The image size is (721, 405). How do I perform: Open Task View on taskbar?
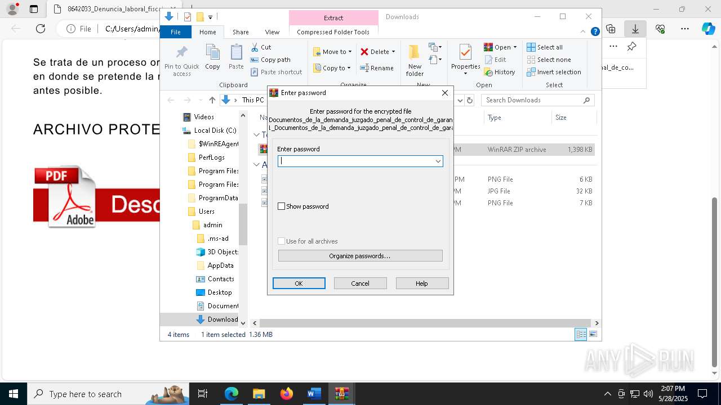click(203, 394)
